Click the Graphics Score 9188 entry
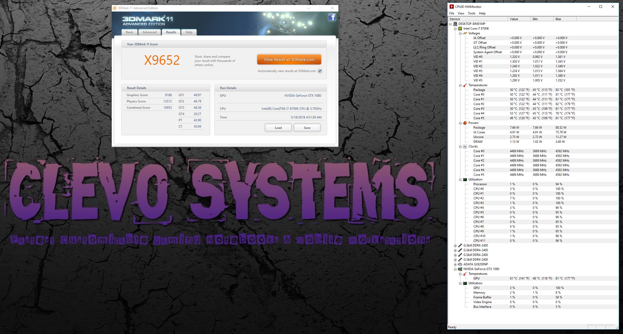The image size is (623, 334). tap(149, 95)
